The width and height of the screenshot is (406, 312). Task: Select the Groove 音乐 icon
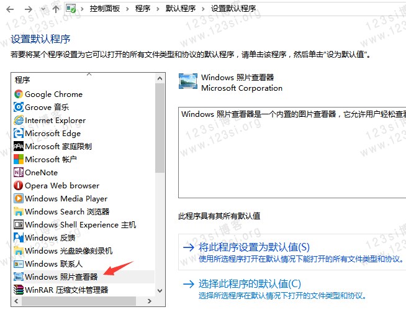pos(19,107)
